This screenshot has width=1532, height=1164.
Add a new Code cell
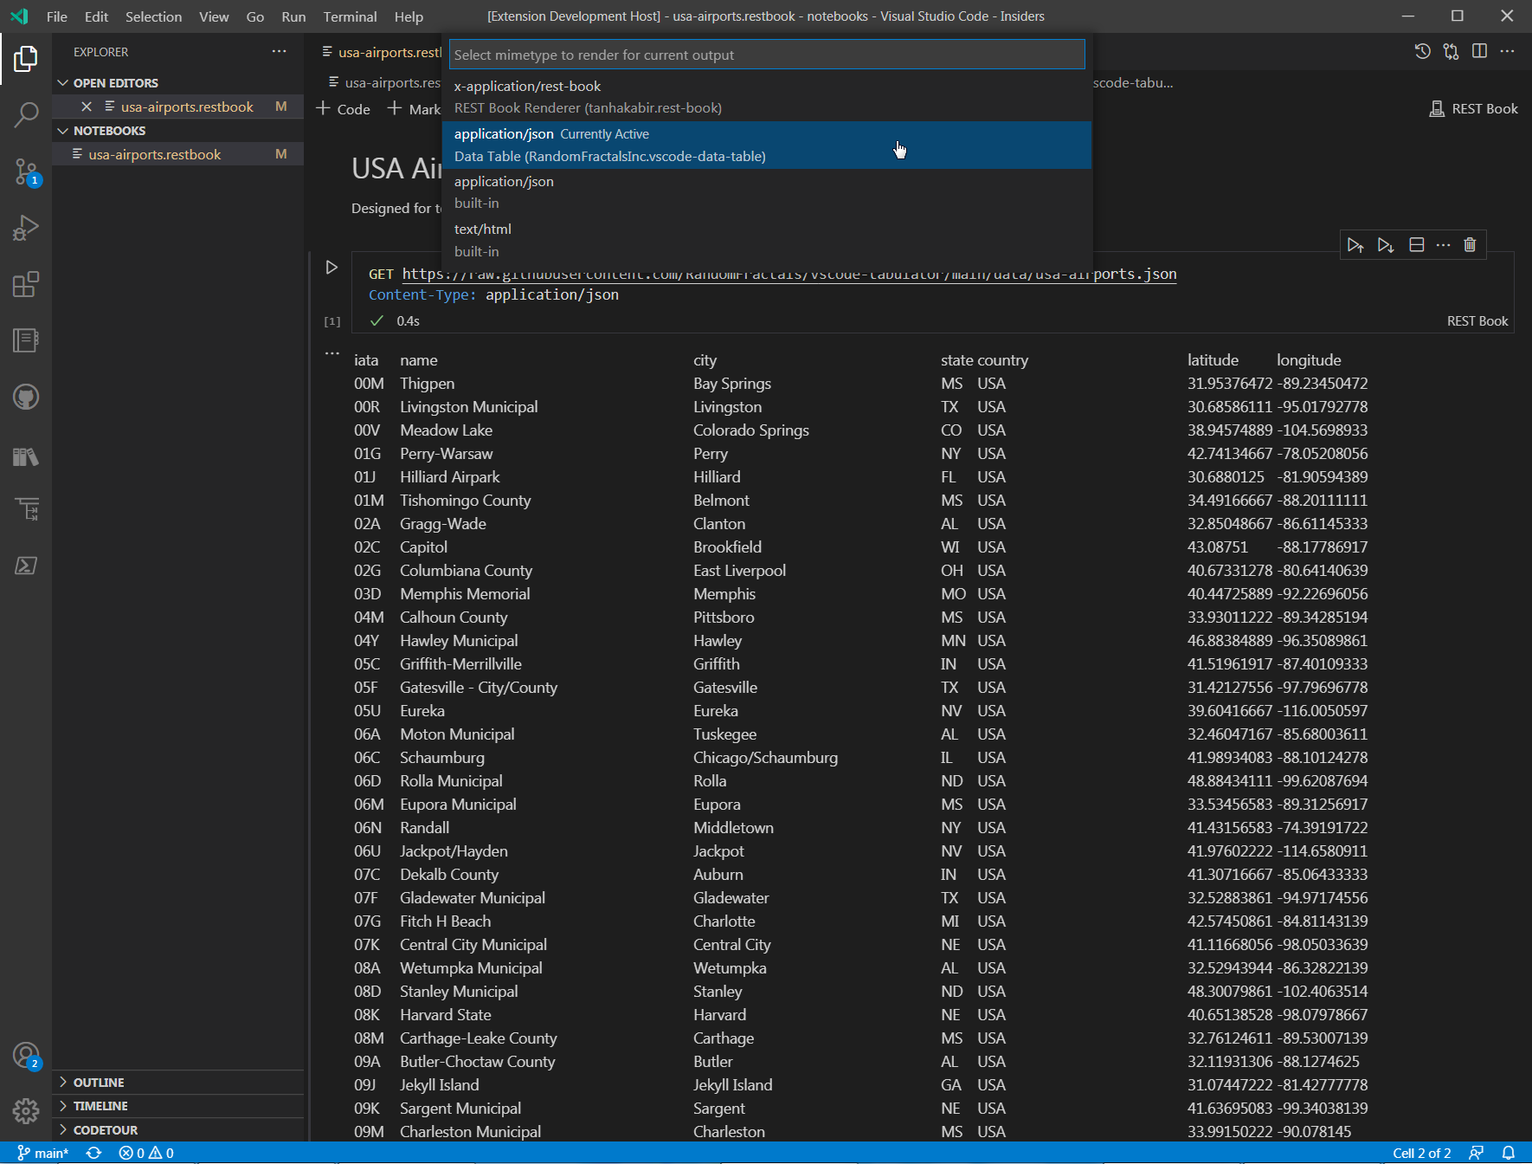[x=343, y=108]
